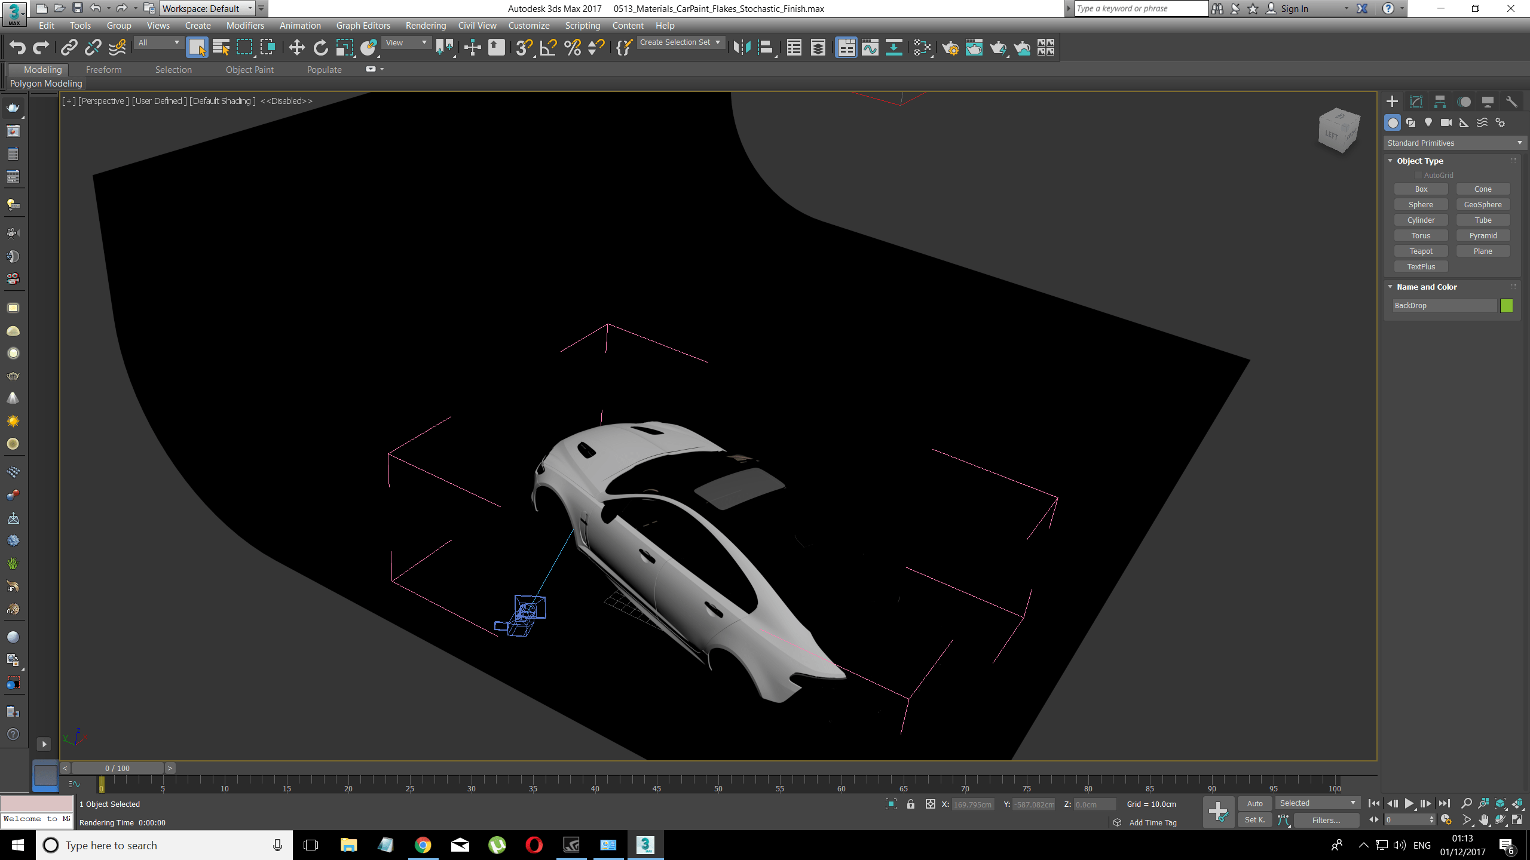1530x860 pixels.
Task: Click the Play Animation button
Action: (x=1409, y=803)
